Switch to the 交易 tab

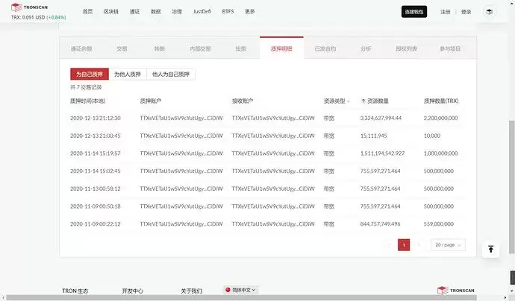point(122,48)
